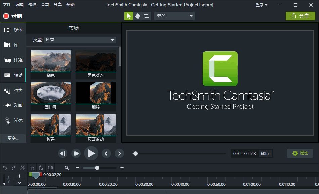Screen dimensions: 319x194
Task: Click the transitions panel scrollbar
Action: click(x=120, y=57)
